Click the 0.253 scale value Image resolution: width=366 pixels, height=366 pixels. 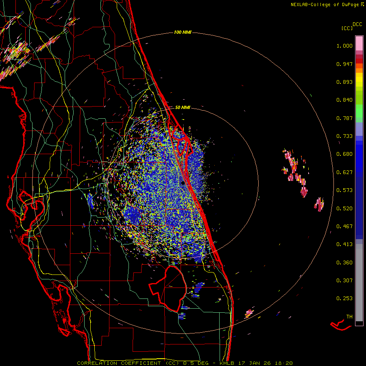tap(344, 298)
